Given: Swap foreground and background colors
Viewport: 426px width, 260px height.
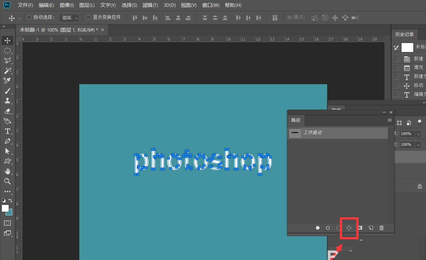Looking at the screenshot, I should click(11, 200).
